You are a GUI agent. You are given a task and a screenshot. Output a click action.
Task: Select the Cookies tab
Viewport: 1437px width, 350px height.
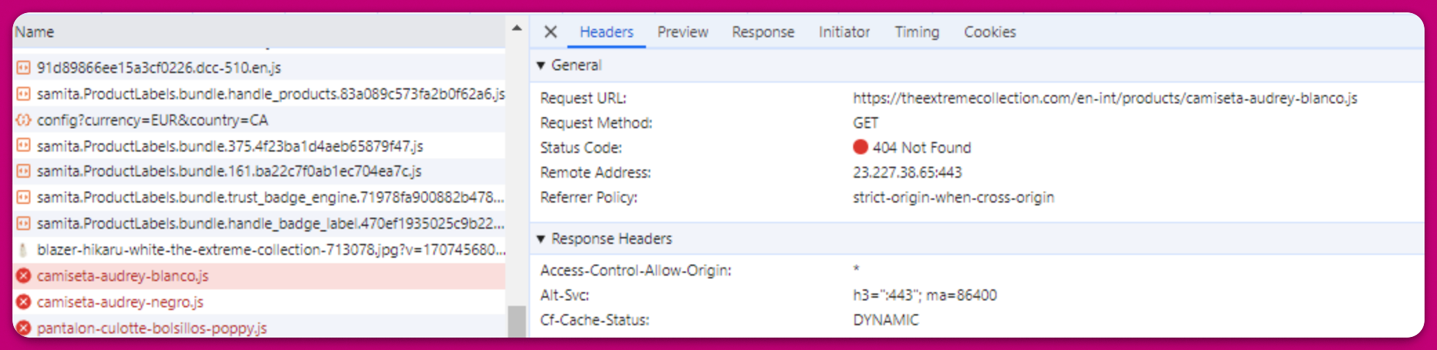(x=990, y=32)
